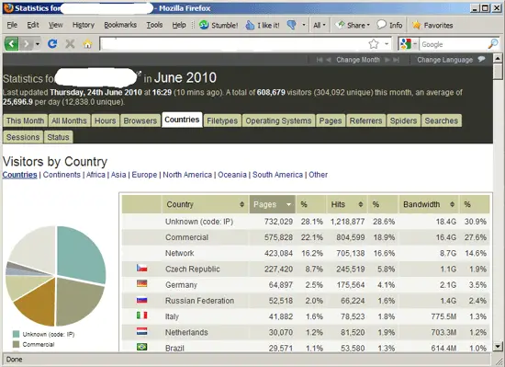
Task: Click the Google search input field
Action: click(x=454, y=44)
